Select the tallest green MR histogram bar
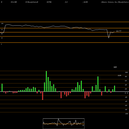This screenshot has height=129, width=129. pos(46,81)
